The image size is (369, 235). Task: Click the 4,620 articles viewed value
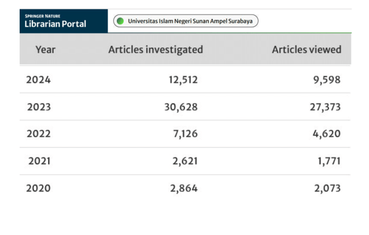pyautogui.click(x=327, y=134)
